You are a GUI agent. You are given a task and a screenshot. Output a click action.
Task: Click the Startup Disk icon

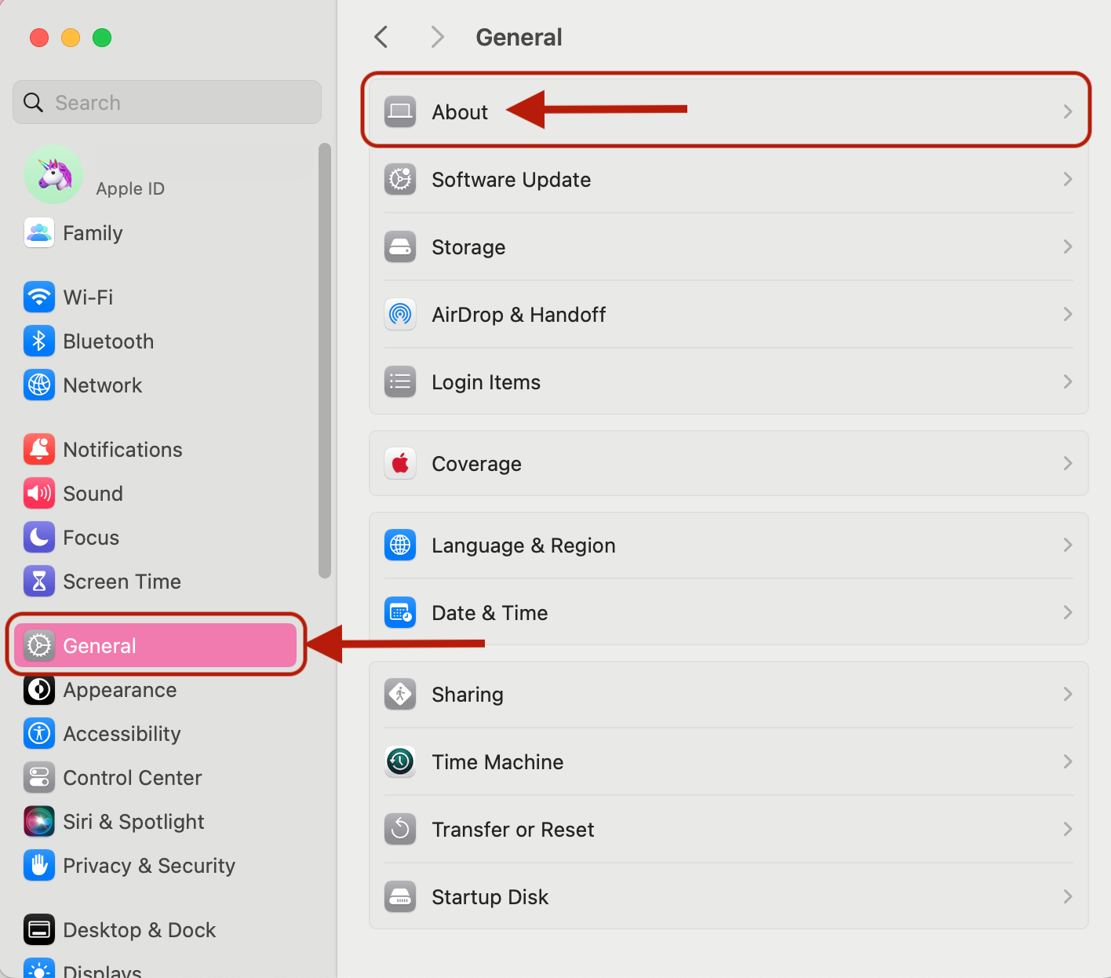(400, 896)
